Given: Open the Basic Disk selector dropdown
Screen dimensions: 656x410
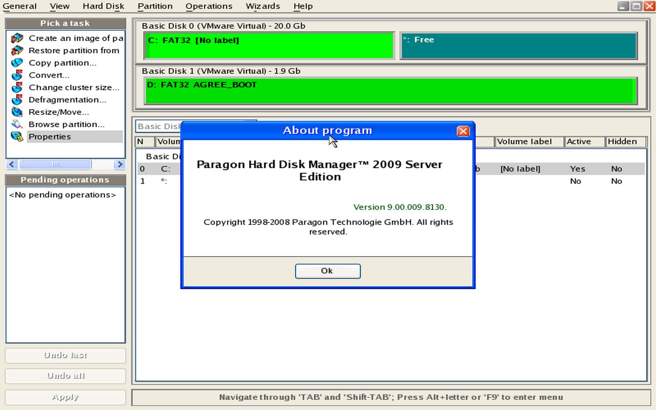Looking at the screenshot, I should point(158,126).
